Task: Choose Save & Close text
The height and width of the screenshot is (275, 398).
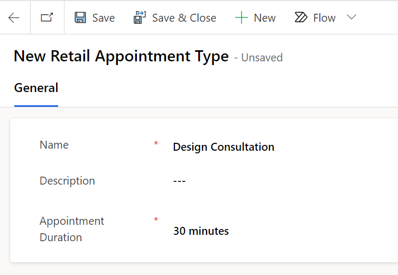Action: [184, 18]
